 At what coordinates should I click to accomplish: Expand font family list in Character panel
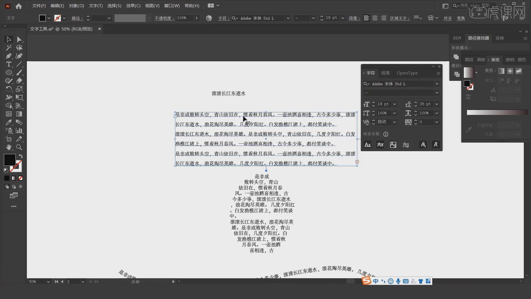[x=437, y=84]
